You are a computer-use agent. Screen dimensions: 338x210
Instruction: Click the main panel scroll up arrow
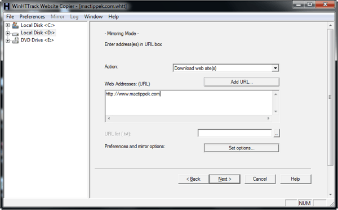pos(331,26)
